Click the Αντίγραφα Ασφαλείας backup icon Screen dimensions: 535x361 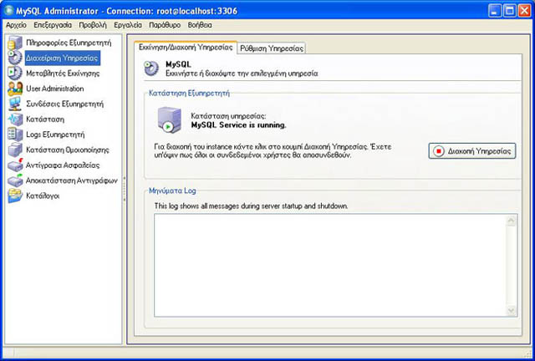point(15,165)
